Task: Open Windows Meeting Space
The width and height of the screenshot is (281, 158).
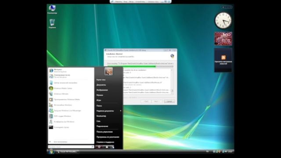Action: tap(71, 122)
